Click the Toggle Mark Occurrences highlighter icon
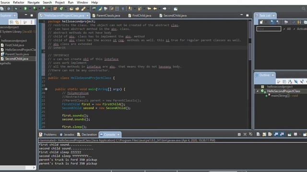The height and width of the screenshot is (172, 307). [100, 9]
